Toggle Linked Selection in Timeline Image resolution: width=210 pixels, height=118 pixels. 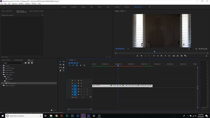(x=77, y=65)
